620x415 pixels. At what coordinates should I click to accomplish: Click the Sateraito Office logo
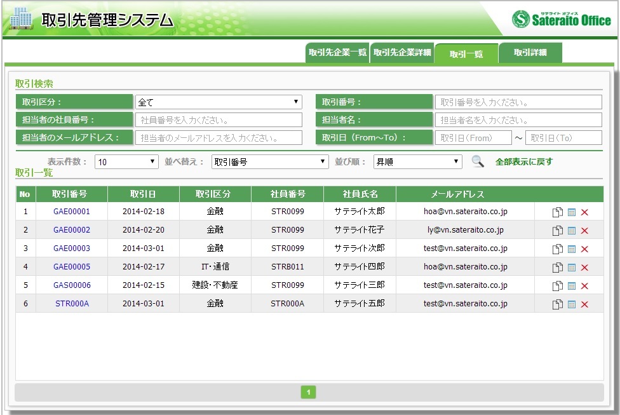[562, 19]
